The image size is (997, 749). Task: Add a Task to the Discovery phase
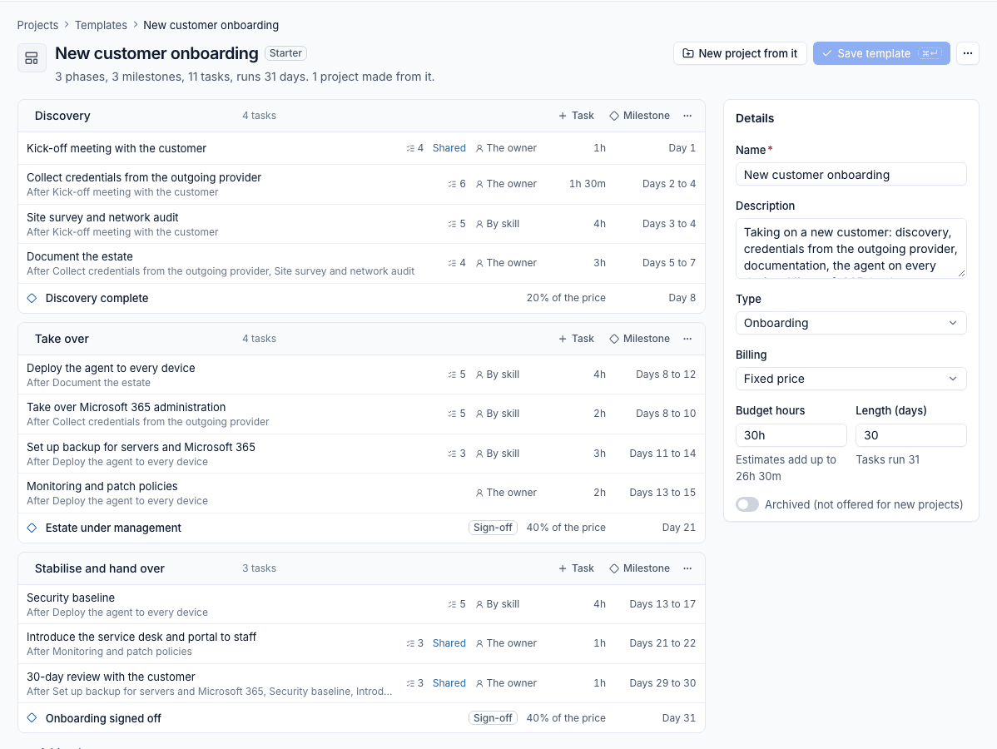576,116
